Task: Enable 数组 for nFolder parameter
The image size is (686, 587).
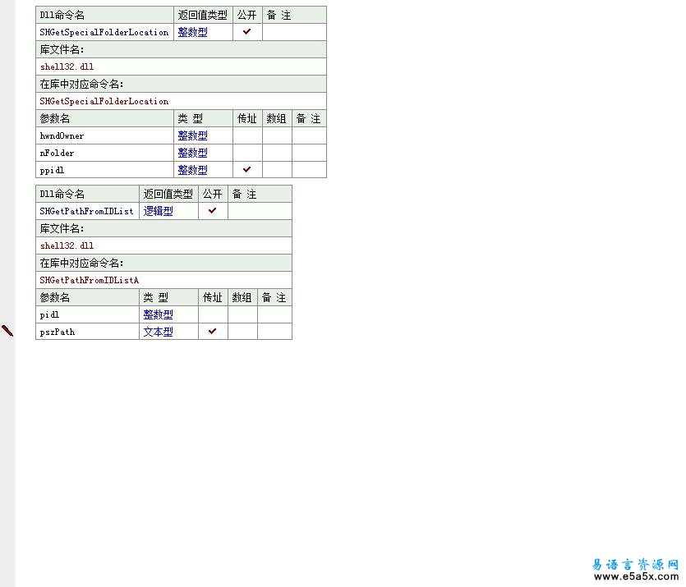Action: coord(277,153)
